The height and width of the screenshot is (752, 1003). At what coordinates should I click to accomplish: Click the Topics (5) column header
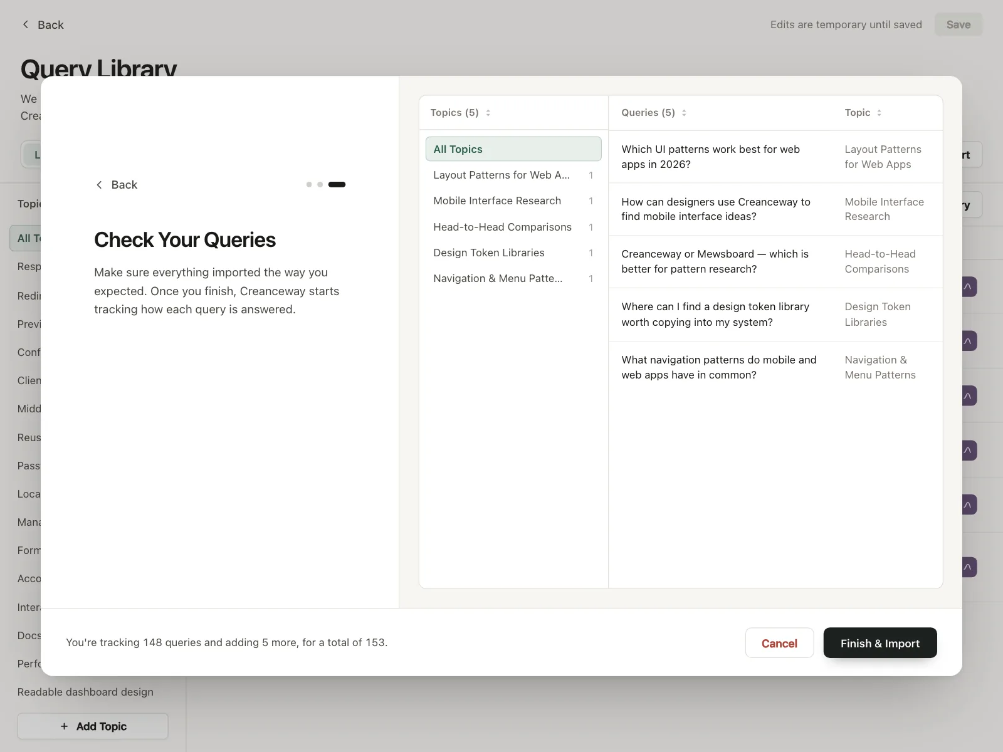pos(454,113)
